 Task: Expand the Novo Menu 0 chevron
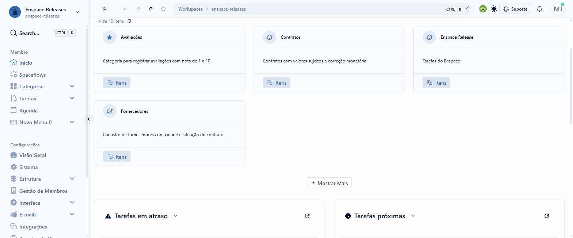click(x=72, y=122)
